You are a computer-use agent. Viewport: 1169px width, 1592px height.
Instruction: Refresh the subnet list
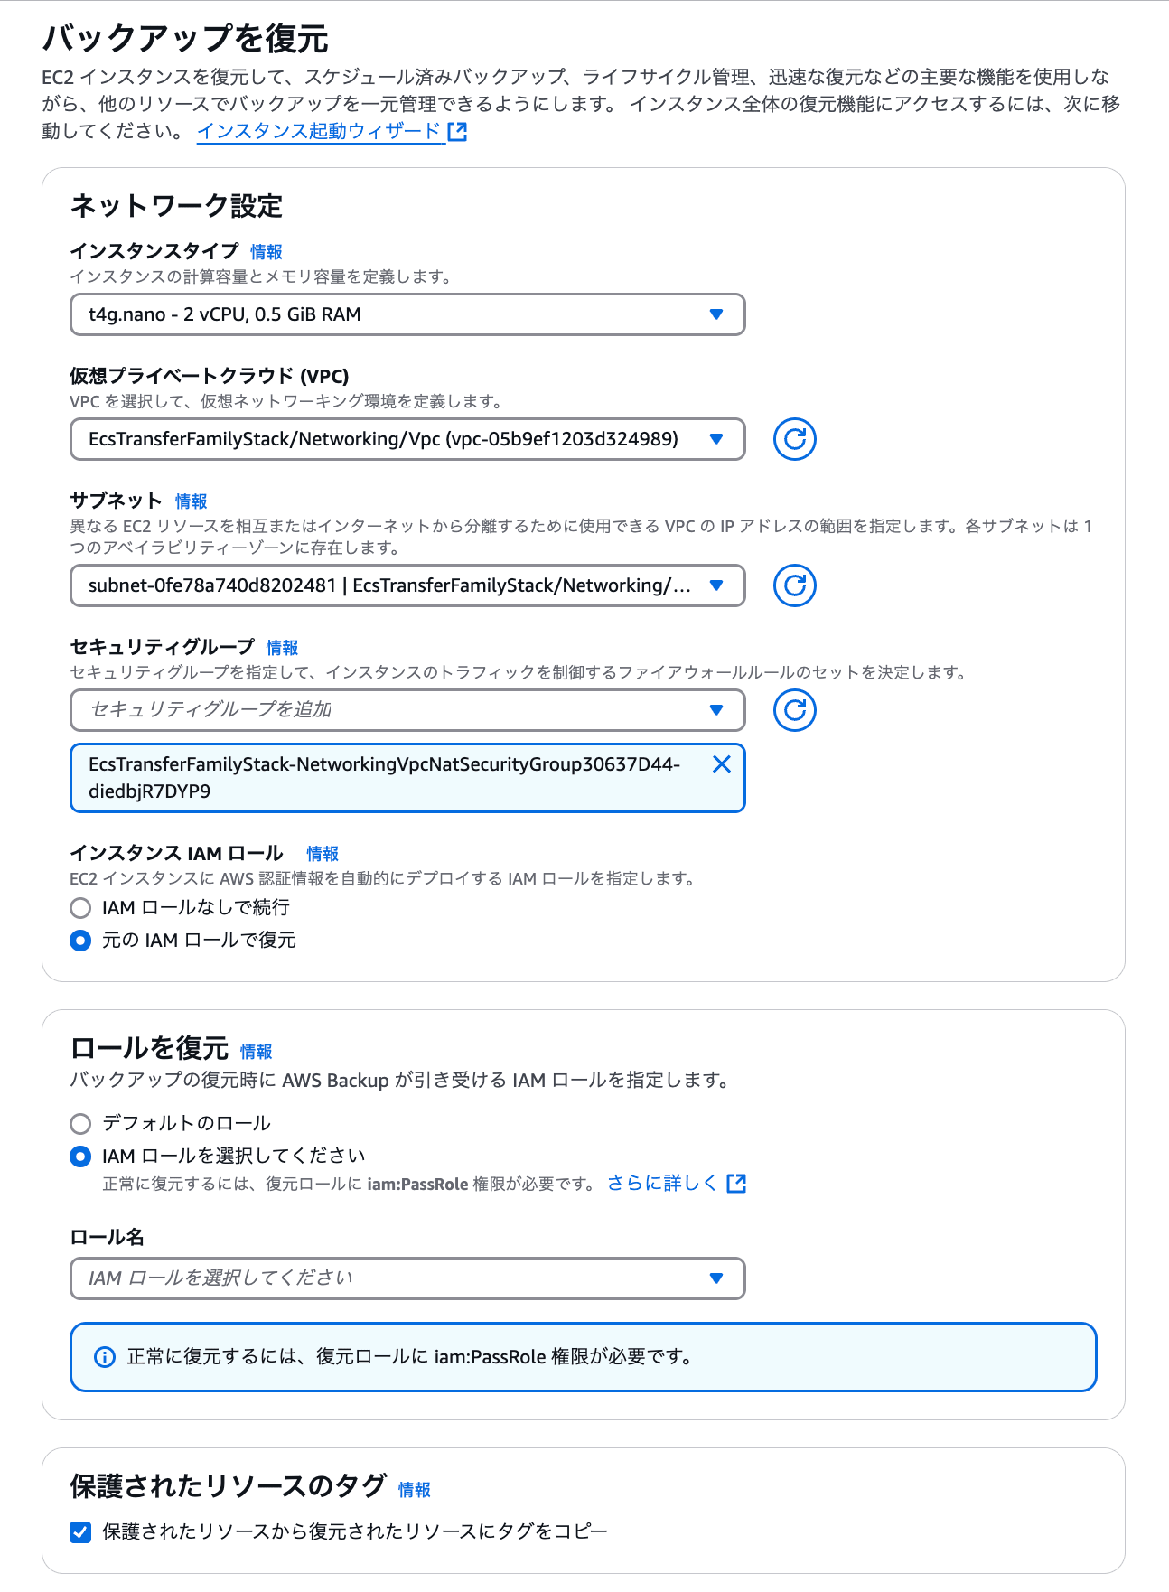[x=795, y=585]
